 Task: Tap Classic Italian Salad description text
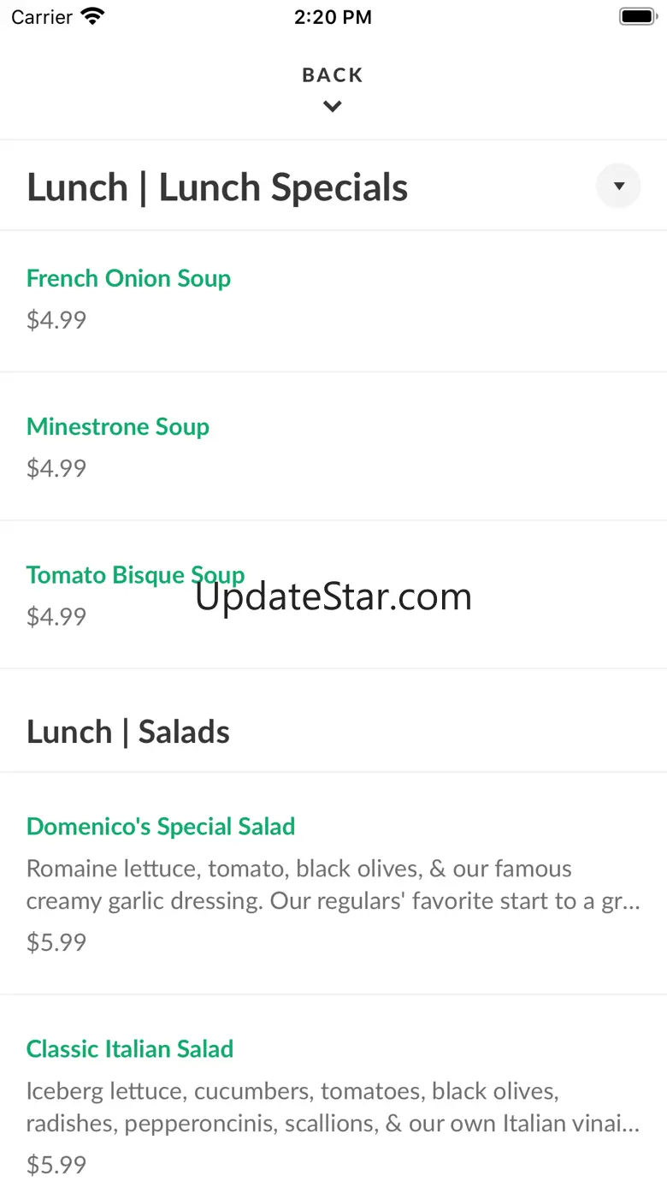333,1107
